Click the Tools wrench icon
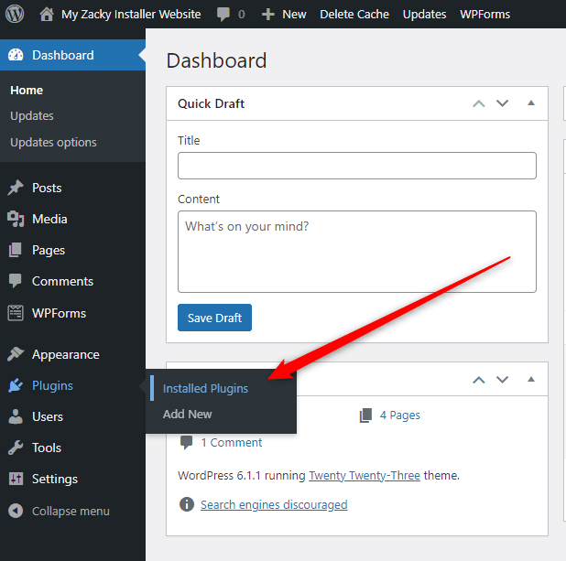The width and height of the screenshot is (566, 561). coord(16,448)
